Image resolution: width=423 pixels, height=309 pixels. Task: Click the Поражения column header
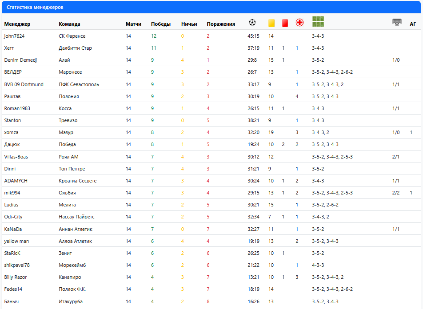[221, 24]
